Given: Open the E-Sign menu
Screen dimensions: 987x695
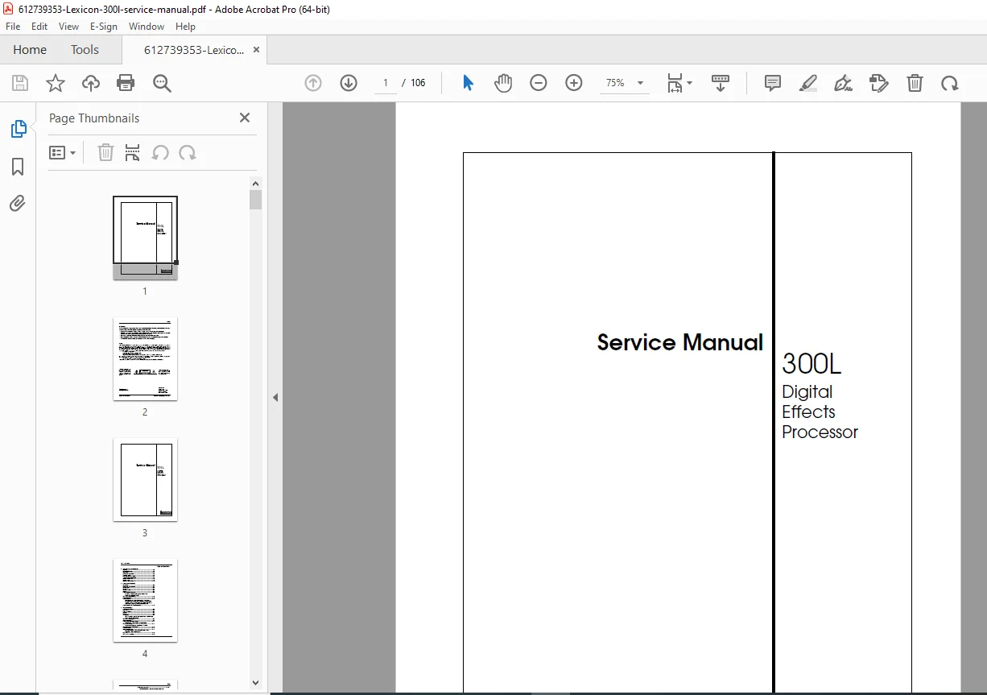Looking at the screenshot, I should (x=104, y=27).
